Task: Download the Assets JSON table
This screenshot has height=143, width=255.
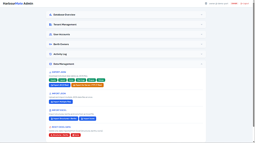Action: pos(53,80)
